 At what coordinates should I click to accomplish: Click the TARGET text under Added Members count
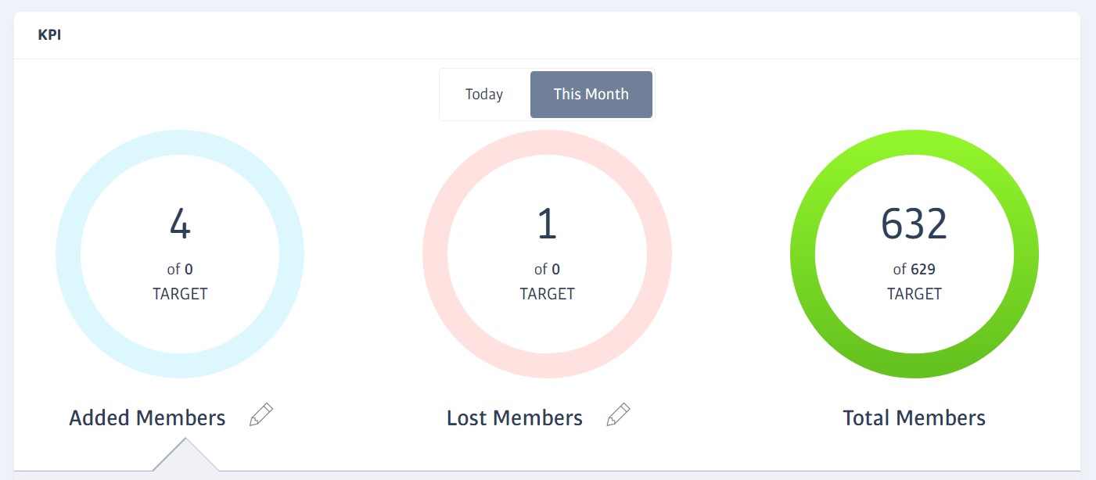pyautogui.click(x=180, y=294)
